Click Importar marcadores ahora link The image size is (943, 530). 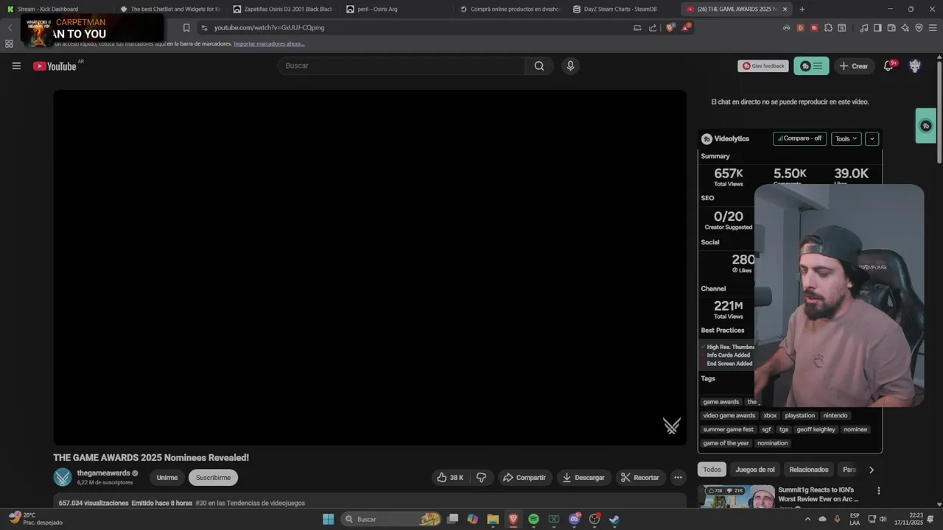pos(269,43)
